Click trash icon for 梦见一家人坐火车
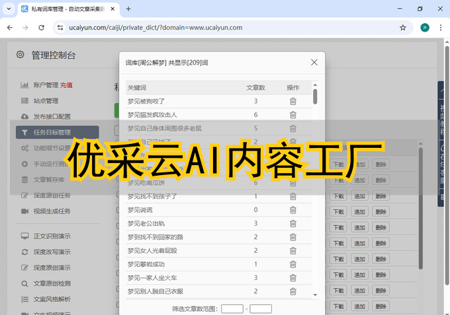 (x=292, y=278)
